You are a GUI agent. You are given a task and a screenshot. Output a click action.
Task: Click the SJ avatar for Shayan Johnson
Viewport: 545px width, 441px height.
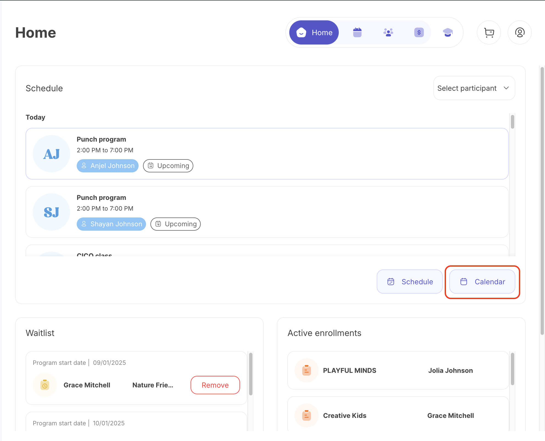click(51, 212)
